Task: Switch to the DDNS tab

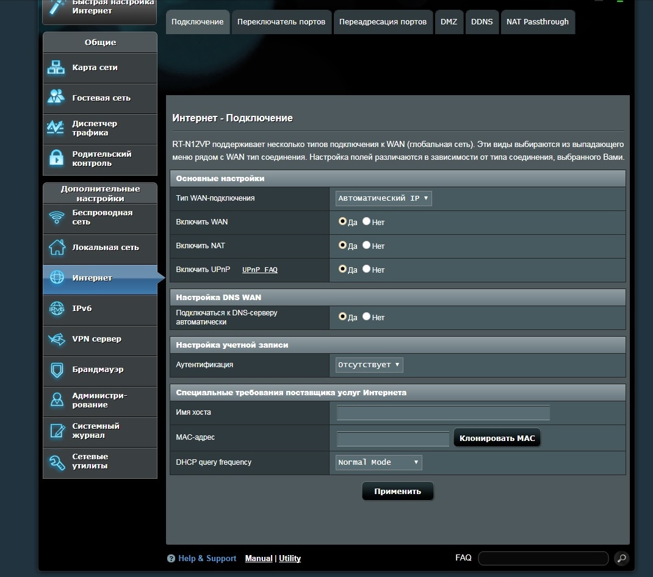Action: coord(482,21)
